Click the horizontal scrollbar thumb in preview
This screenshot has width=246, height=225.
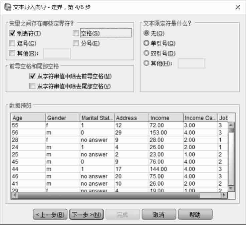(x=109, y=195)
